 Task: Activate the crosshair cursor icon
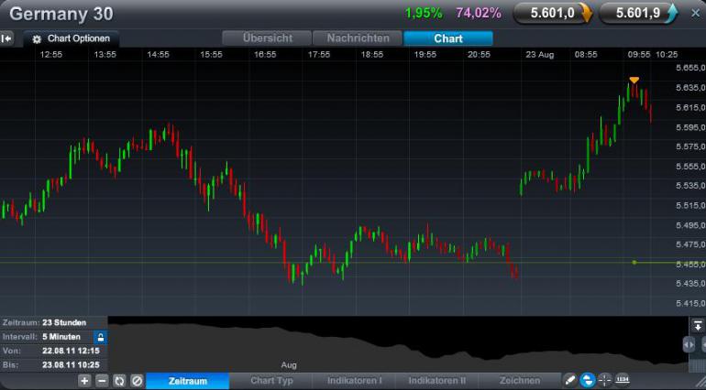(604, 380)
